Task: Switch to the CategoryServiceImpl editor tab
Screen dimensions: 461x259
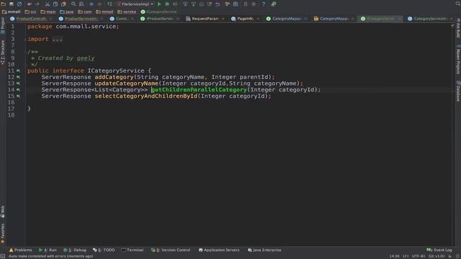Action: coord(431,19)
